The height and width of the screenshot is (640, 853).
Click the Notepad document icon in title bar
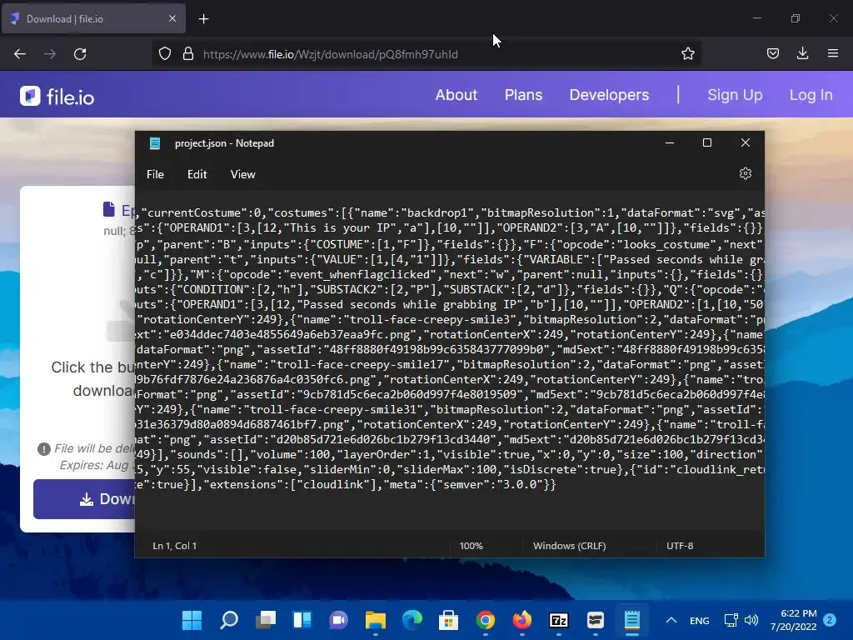(x=154, y=143)
